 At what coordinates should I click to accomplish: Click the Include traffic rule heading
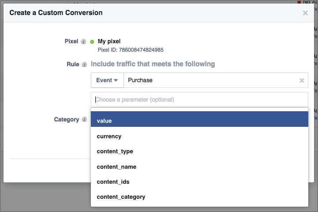point(153,64)
